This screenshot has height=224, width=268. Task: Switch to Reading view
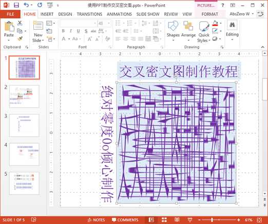click(177, 220)
